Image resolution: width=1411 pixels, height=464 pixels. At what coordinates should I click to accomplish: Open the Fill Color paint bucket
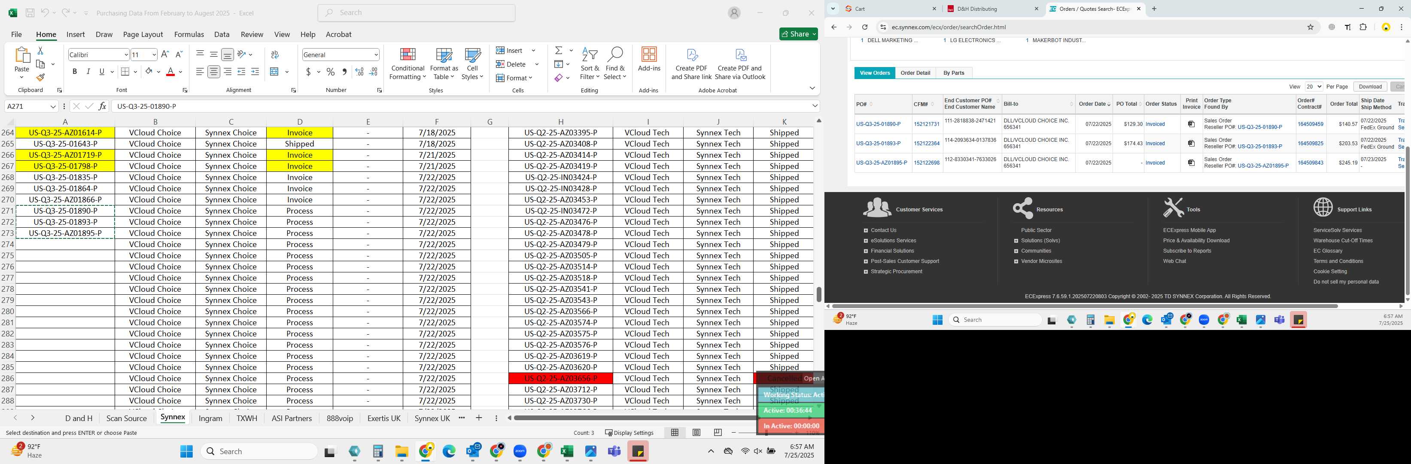(x=149, y=72)
